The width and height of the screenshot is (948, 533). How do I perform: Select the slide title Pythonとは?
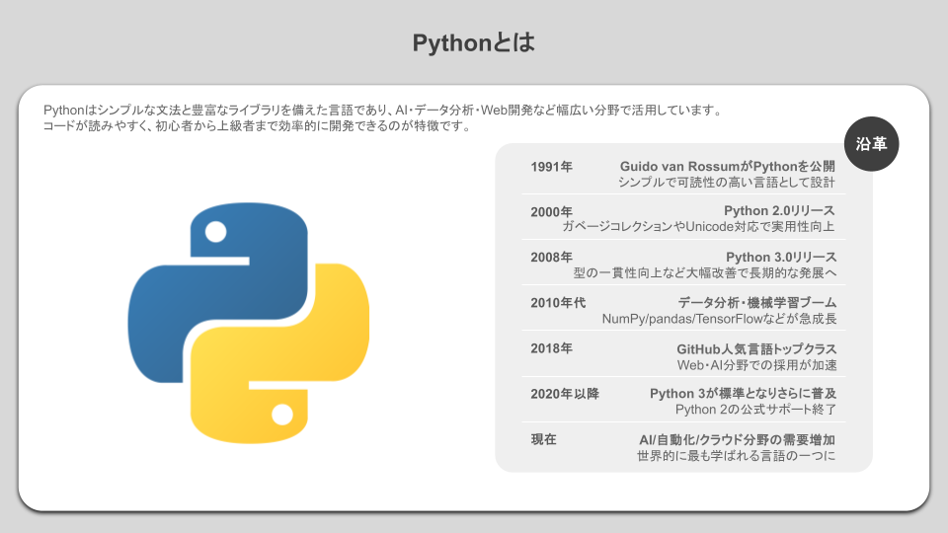point(473,43)
